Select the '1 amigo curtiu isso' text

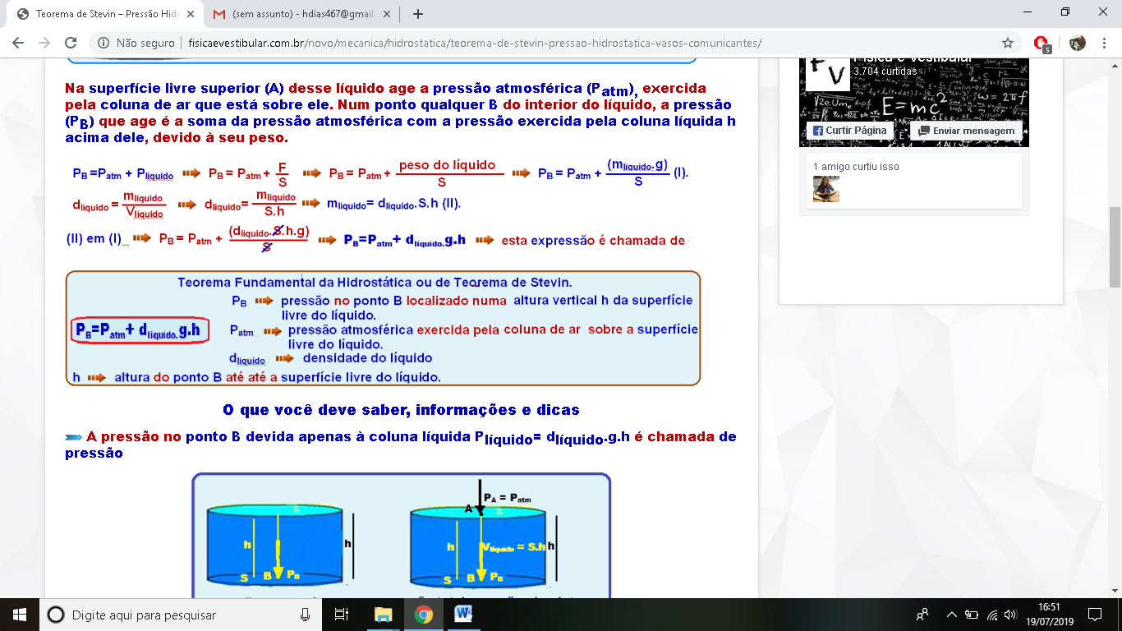point(856,167)
